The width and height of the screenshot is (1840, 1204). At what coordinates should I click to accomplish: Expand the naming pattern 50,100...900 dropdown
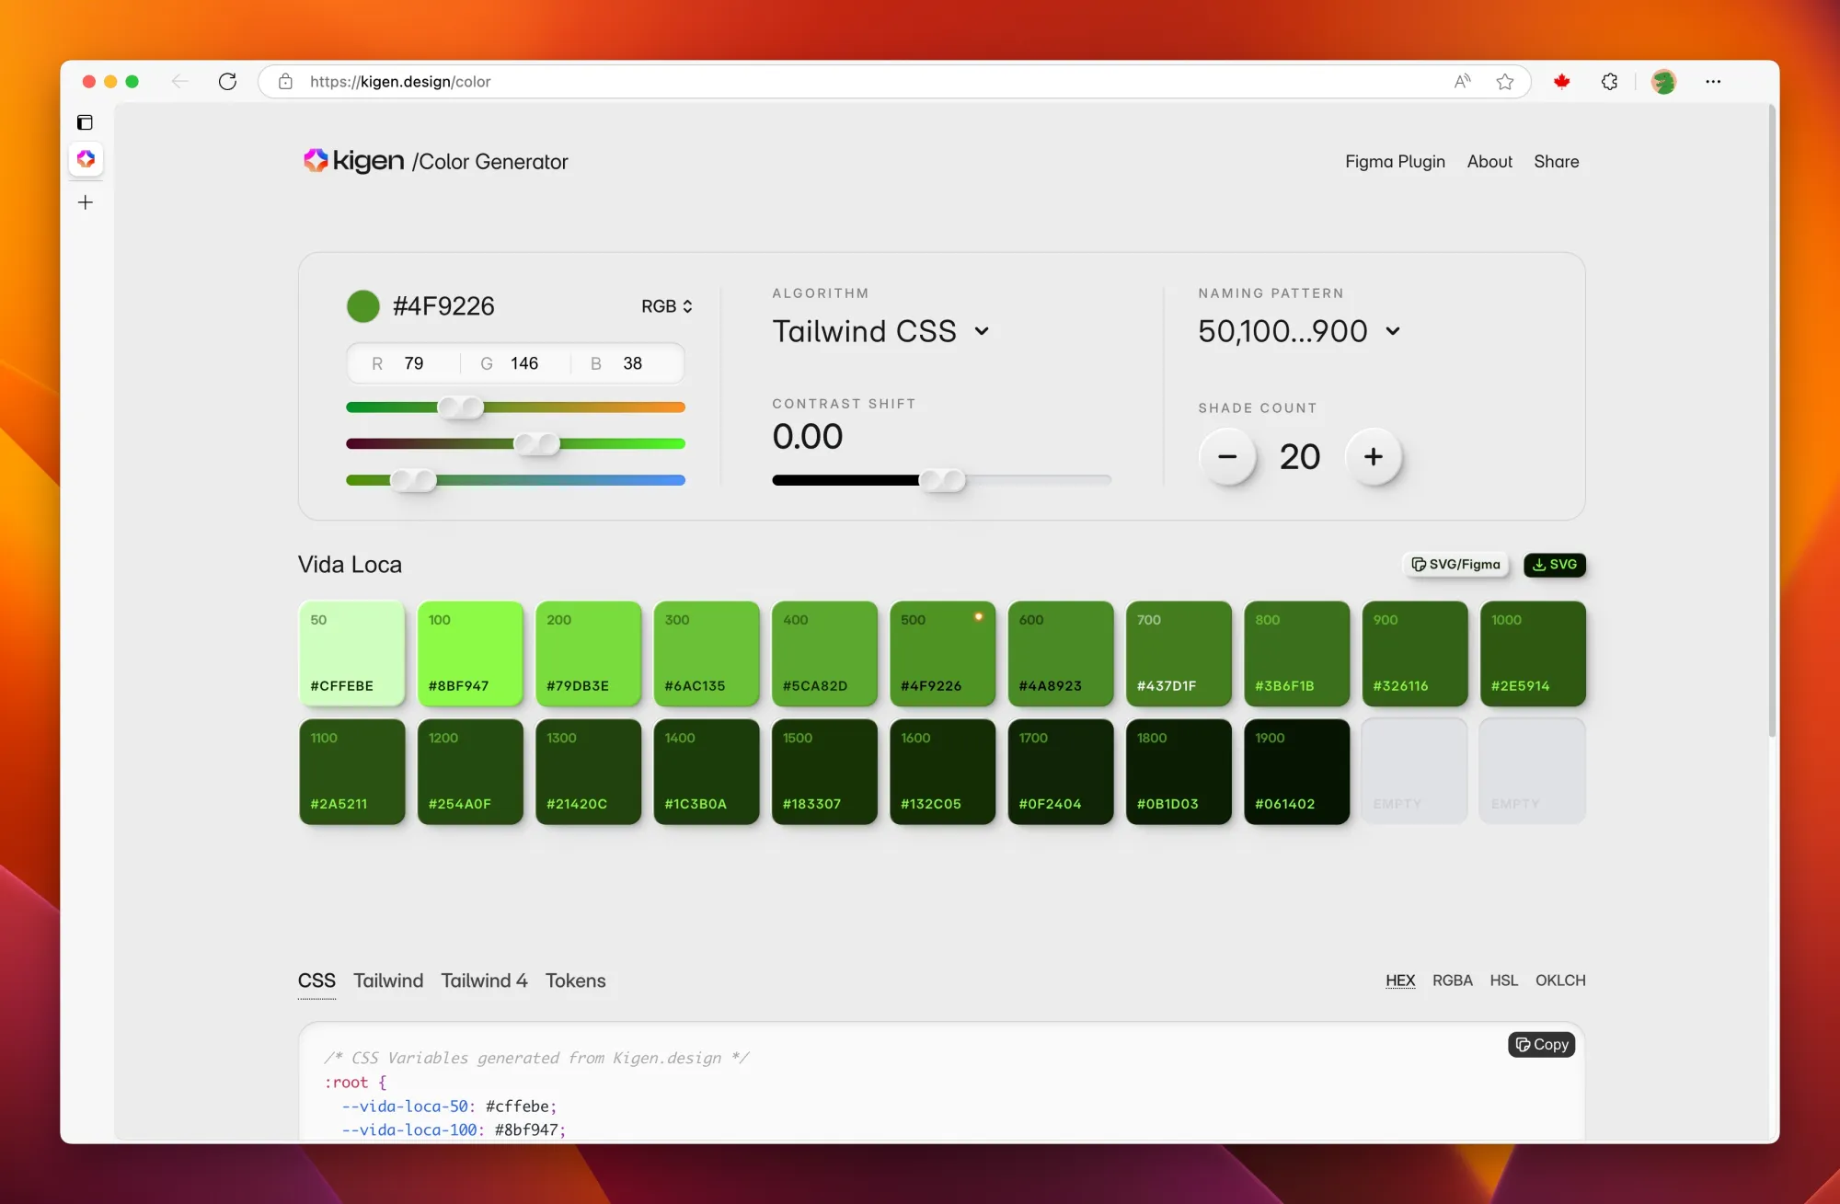(x=1298, y=331)
